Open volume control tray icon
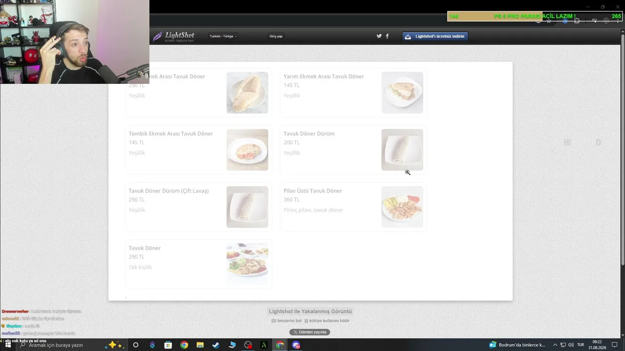 571,345
